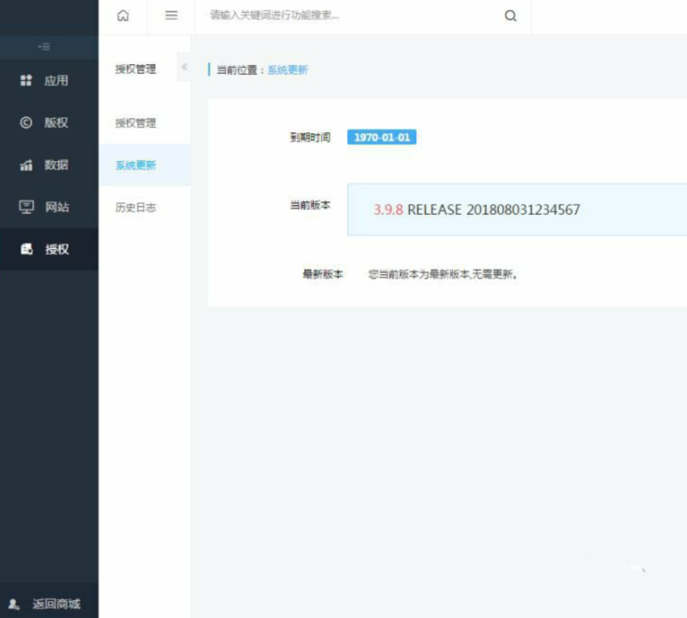Click the 版权 copyright icon
Image resolution: width=687 pixels, height=618 pixels.
pyautogui.click(x=26, y=122)
